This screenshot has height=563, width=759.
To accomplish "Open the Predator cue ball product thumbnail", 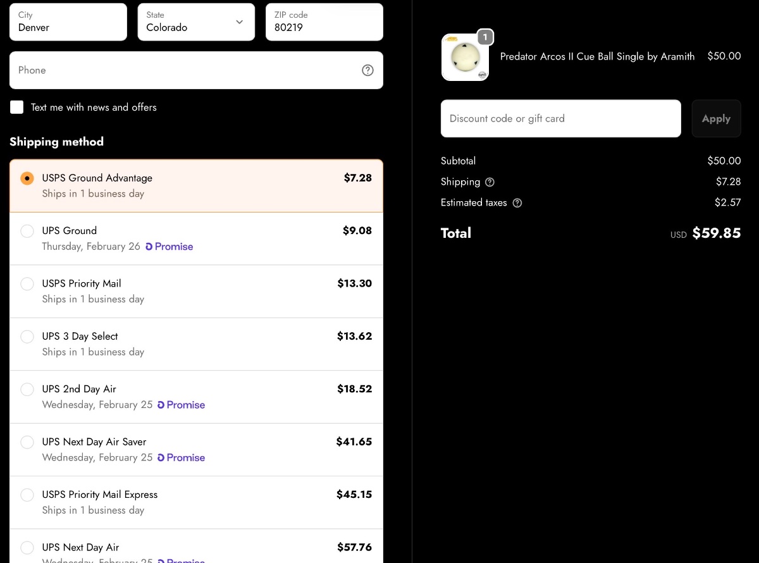I will pos(465,58).
